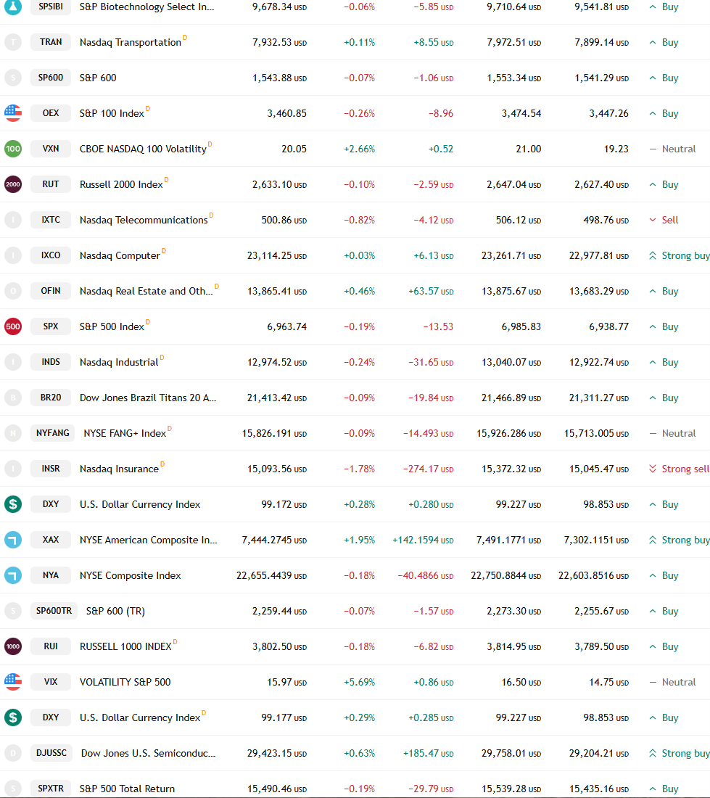The height and width of the screenshot is (798, 710).
Task: Click Dow Jones Brazil Titans 20 name
Action: point(148,398)
